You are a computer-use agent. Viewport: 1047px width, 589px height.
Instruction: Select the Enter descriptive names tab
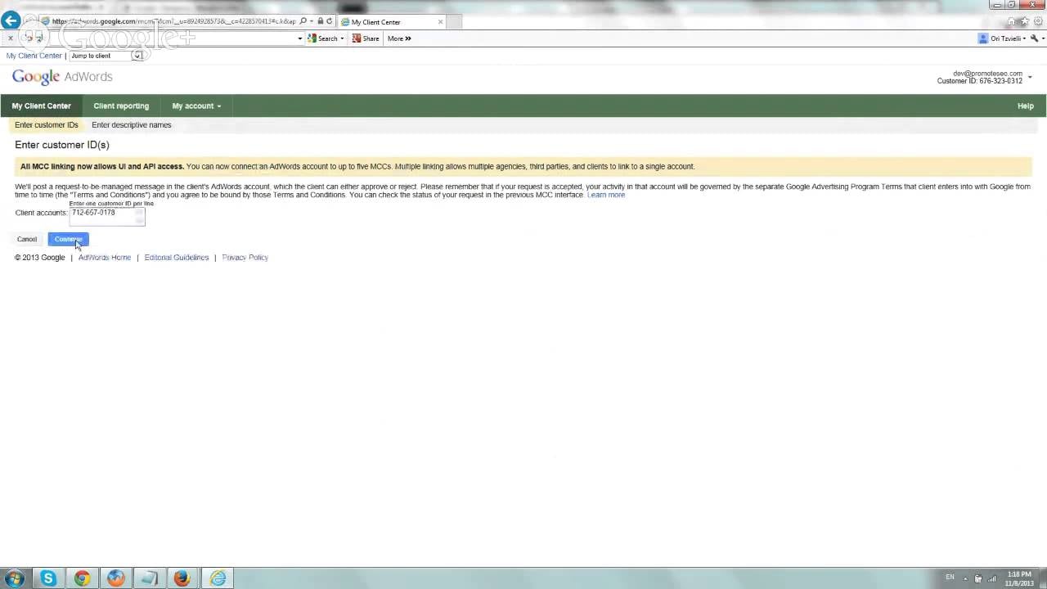coord(131,124)
